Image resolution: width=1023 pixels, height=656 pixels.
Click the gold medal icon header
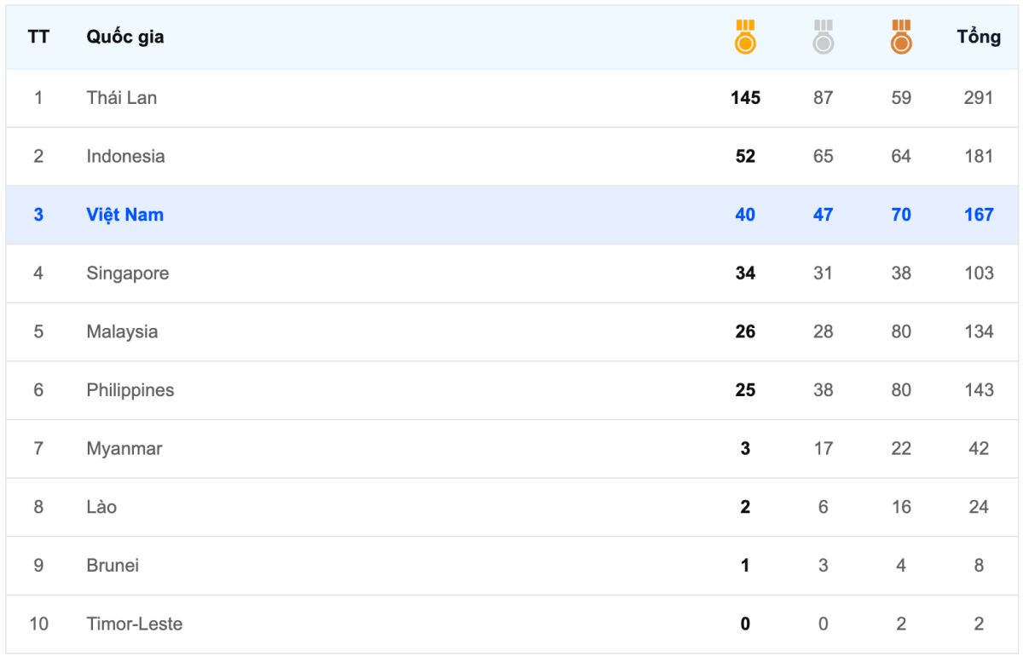[745, 37]
